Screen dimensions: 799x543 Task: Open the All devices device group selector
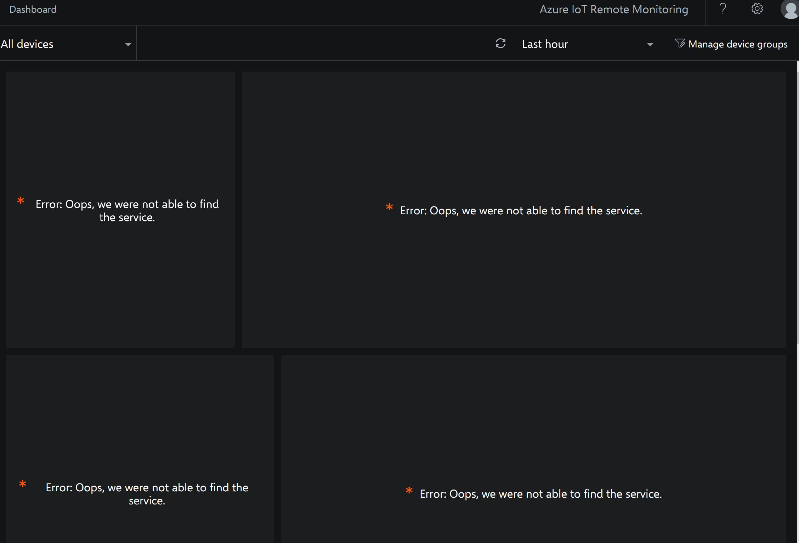point(27,44)
